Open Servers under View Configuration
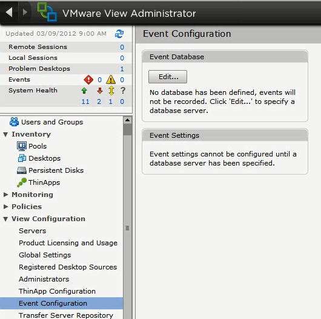 32,231
